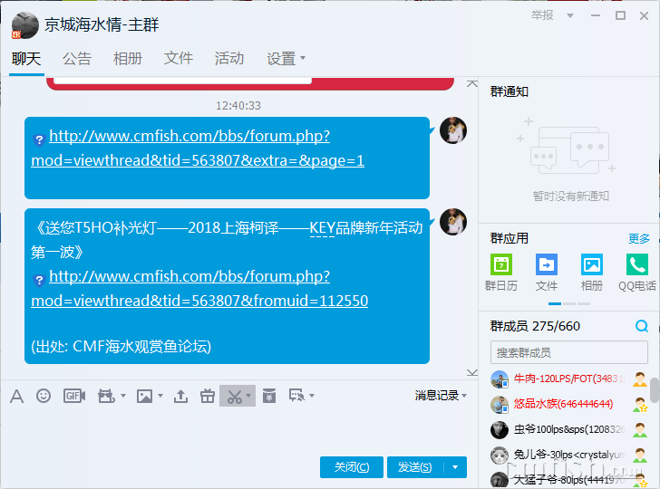
Task: Switch to the 聊天 tab
Action: pyautogui.click(x=26, y=59)
